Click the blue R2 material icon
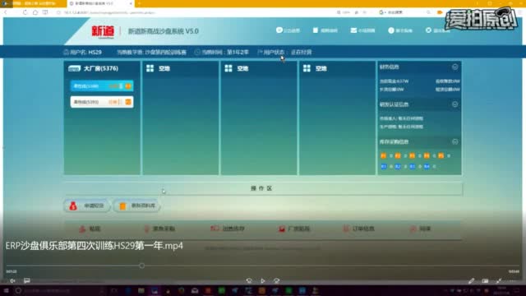The width and height of the screenshot is (526, 296). (x=398, y=166)
